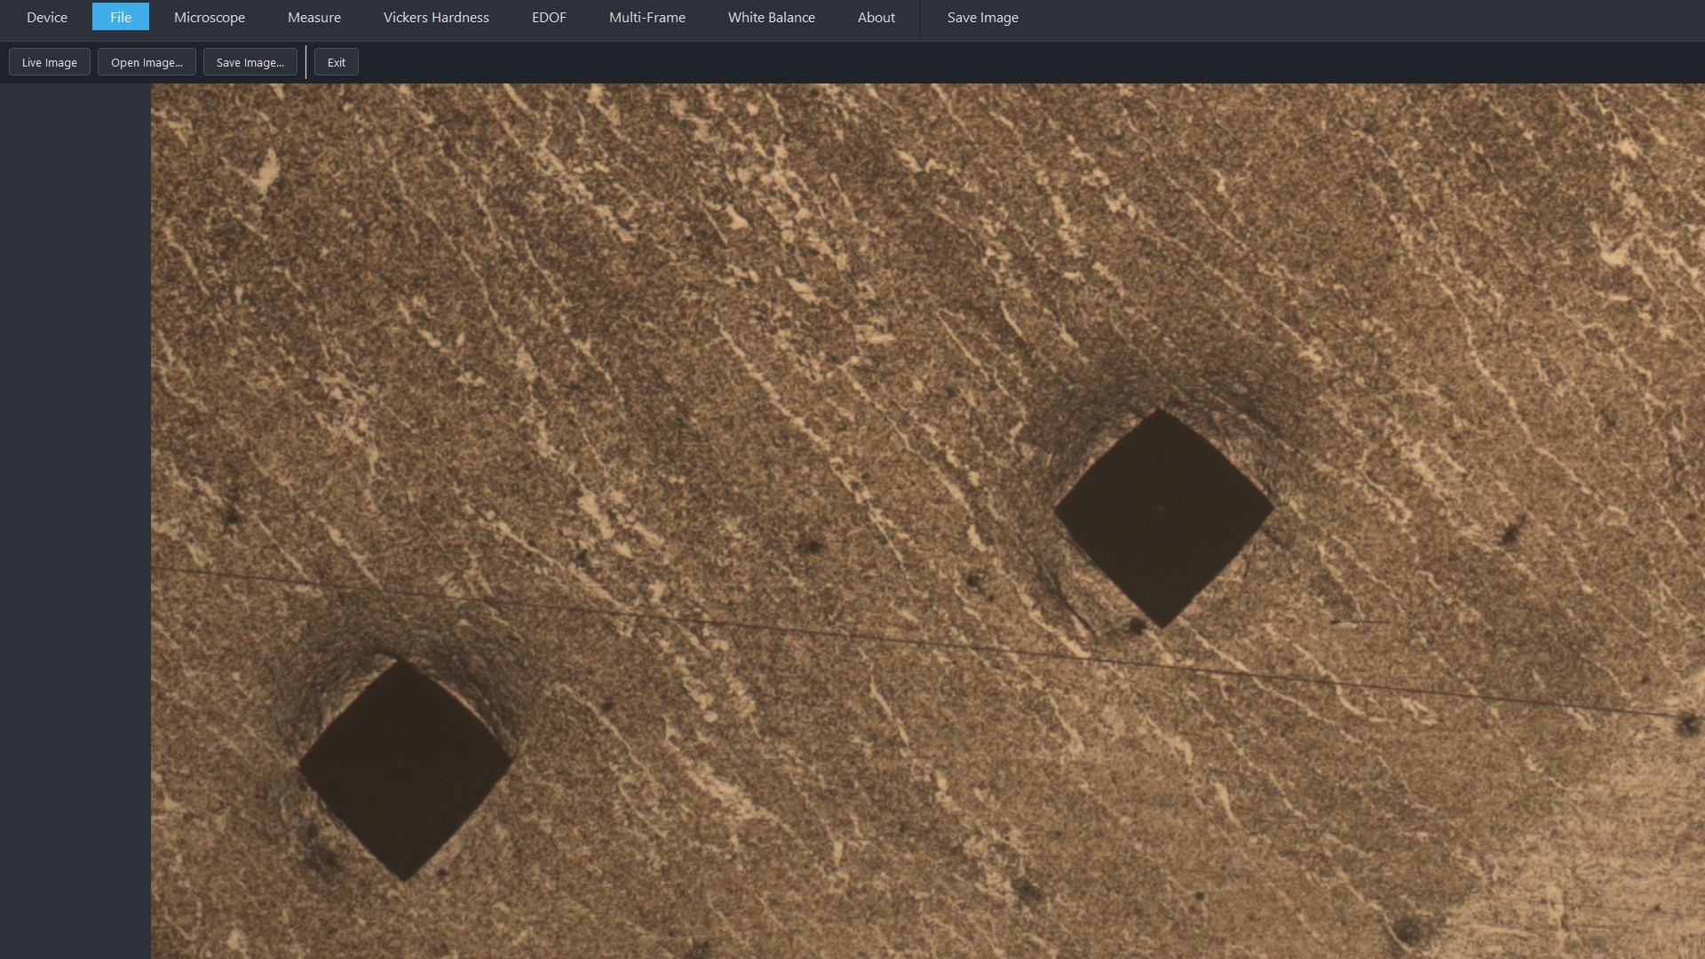This screenshot has height=959, width=1705.
Task: Click center of the lower-left diamond indentation
Action: coord(405,767)
